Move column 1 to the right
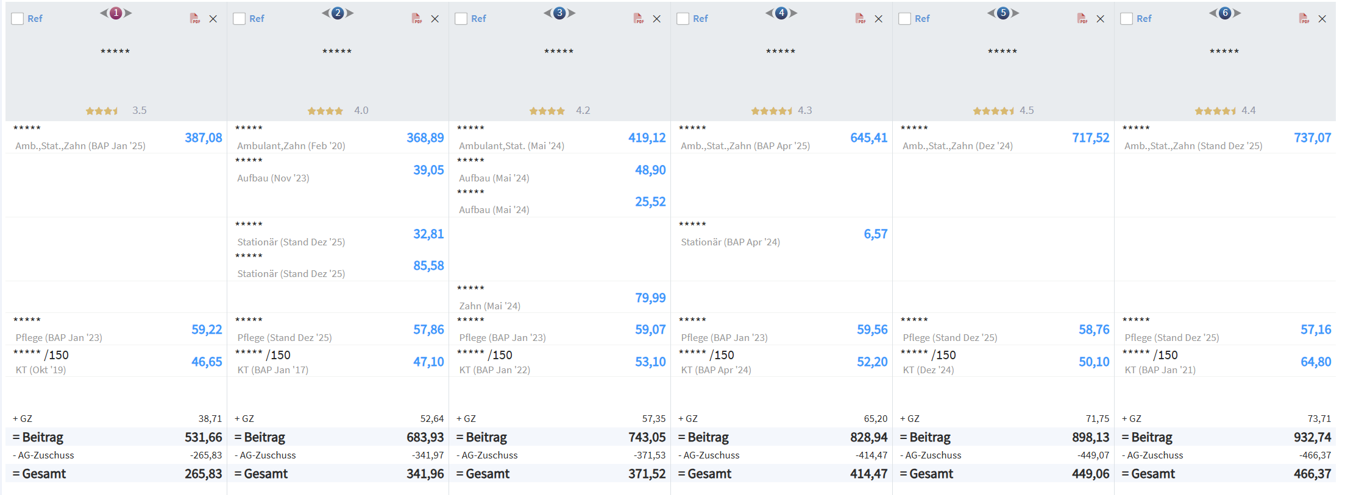Image resolution: width=1345 pixels, height=495 pixels. click(x=128, y=13)
